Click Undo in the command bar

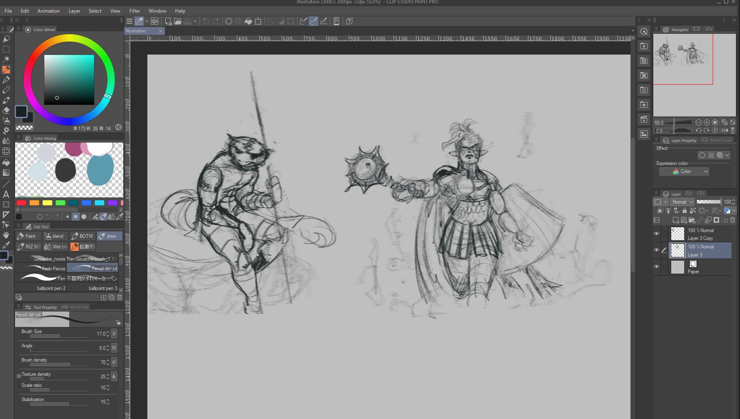tap(206, 21)
